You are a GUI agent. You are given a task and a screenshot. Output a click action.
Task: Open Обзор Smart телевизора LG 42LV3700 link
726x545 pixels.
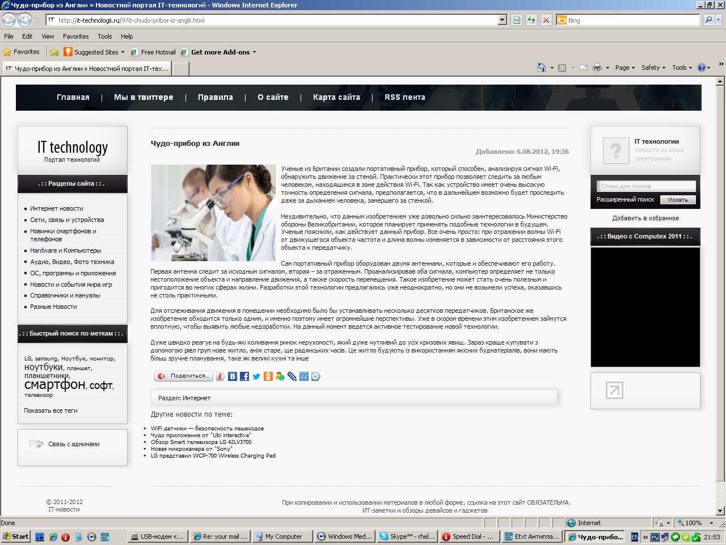pyautogui.click(x=201, y=442)
